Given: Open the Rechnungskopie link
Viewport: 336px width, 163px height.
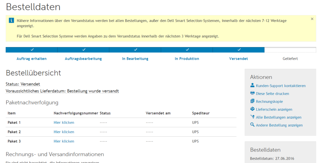Looking at the screenshot, I should (269, 101).
